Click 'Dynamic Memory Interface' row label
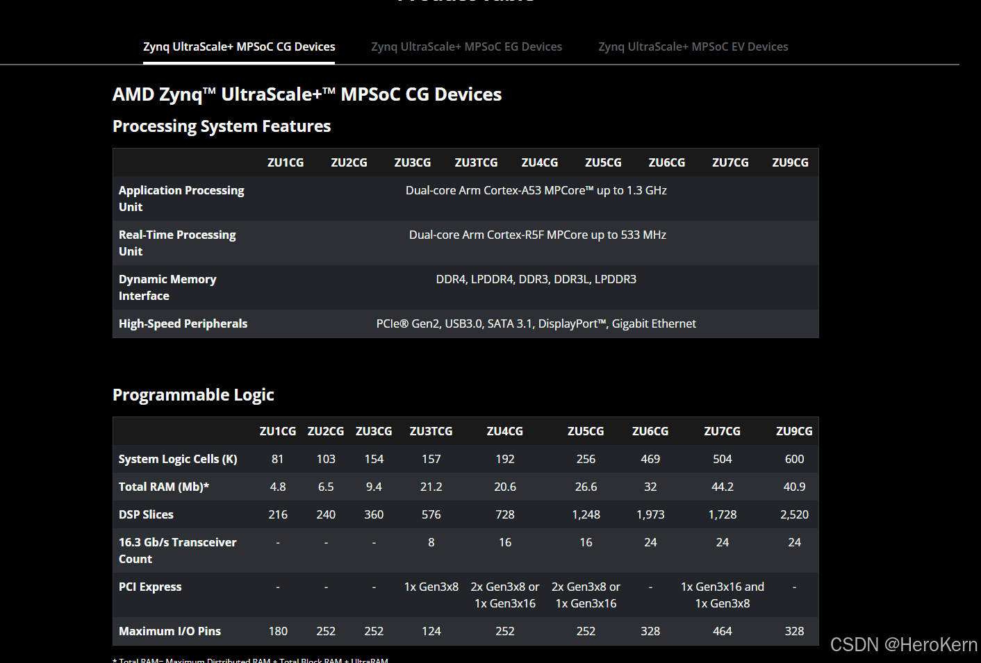The image size is (981, 663). point(167,287)
